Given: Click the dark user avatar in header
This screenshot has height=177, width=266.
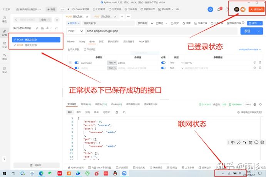Looking at the screenshot, I should point(236,9).
